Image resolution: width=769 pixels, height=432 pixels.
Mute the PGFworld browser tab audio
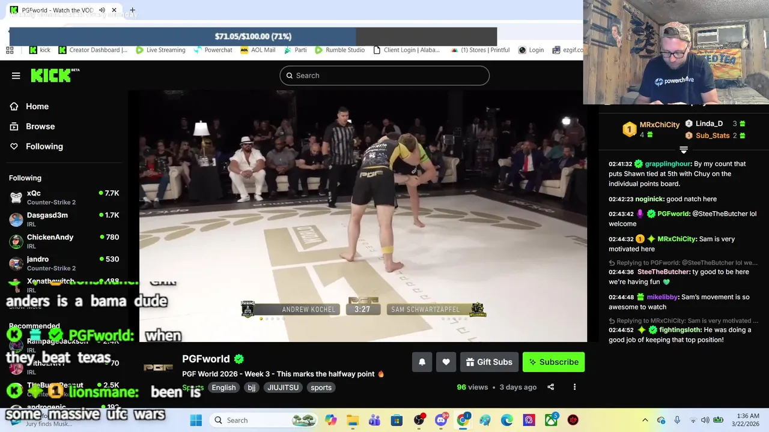point(102,10)
